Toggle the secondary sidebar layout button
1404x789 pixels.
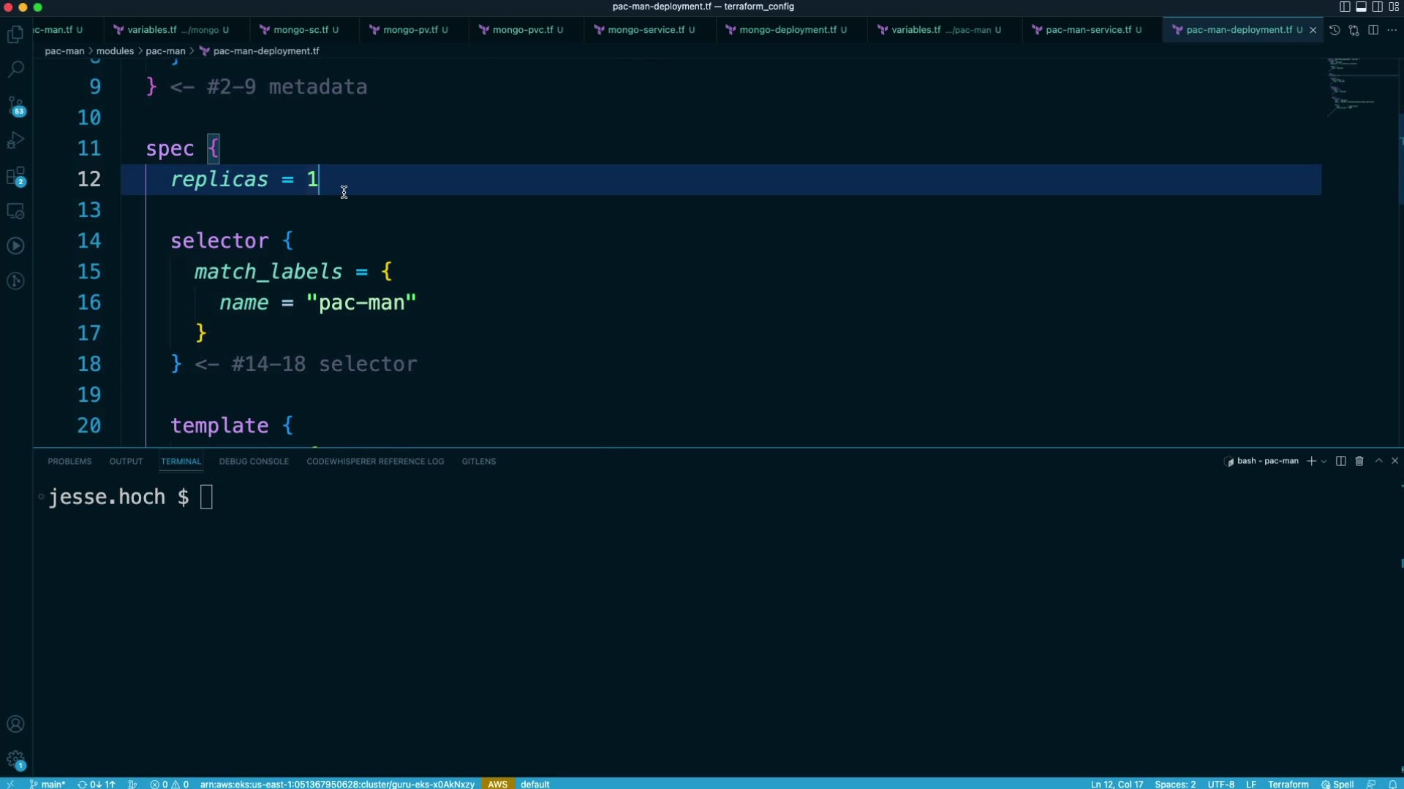point(1377,7)
